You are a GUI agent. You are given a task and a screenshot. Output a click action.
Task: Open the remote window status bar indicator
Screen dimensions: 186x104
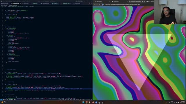(1, 100)
